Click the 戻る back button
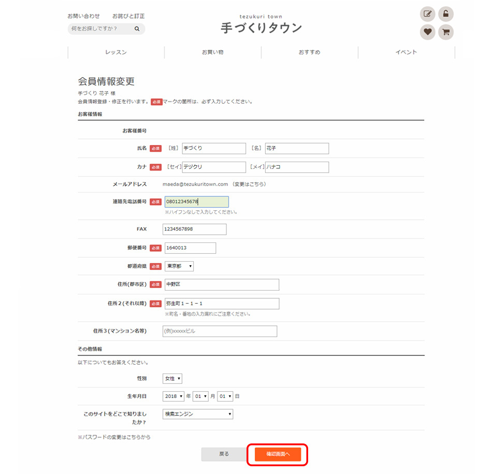The height and width of the screenshot is (474, 492). point(224,454)
